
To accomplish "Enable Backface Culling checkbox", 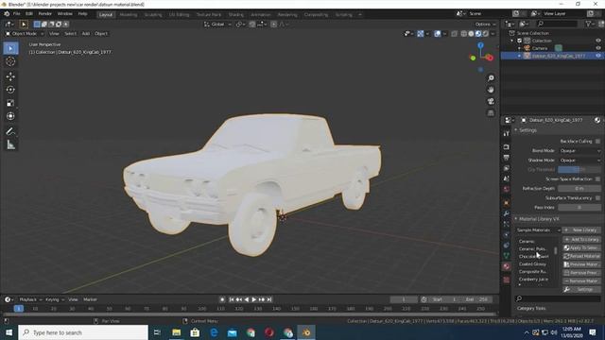I will click(x=597, y=141).
